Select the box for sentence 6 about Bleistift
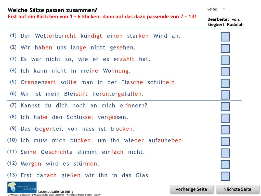Image resolution: width=261 pixels, height=196 pixels. [225, 95]
